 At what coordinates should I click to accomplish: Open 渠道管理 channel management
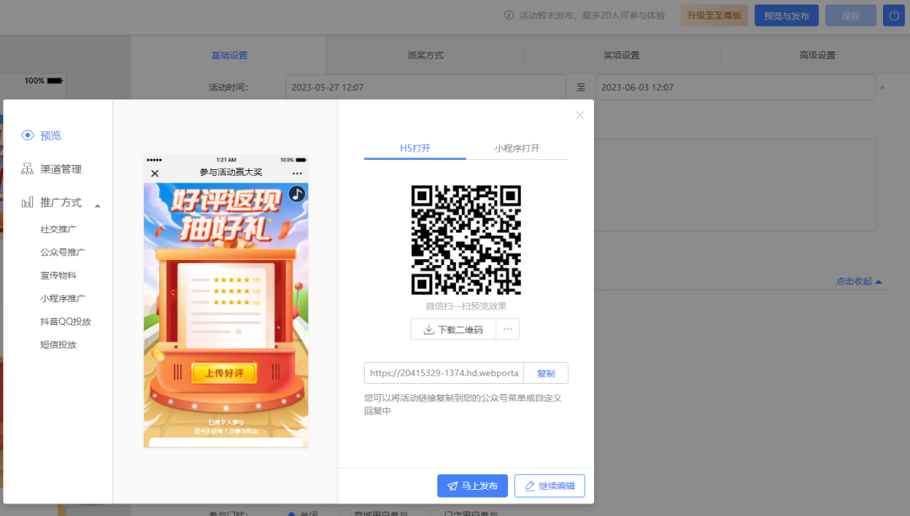(x=51, y=169)
